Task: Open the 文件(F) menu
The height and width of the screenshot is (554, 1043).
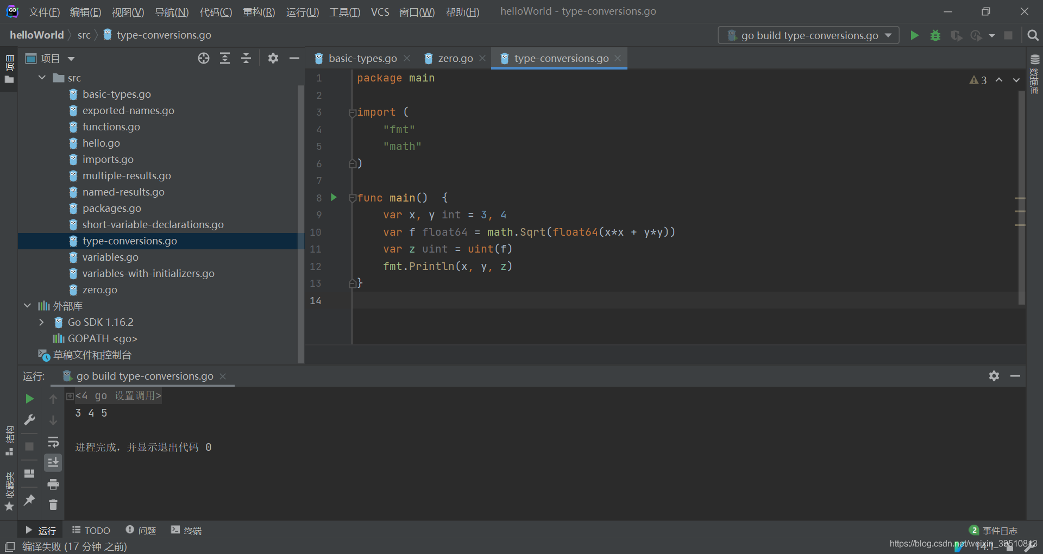Action: coord(44,12)
